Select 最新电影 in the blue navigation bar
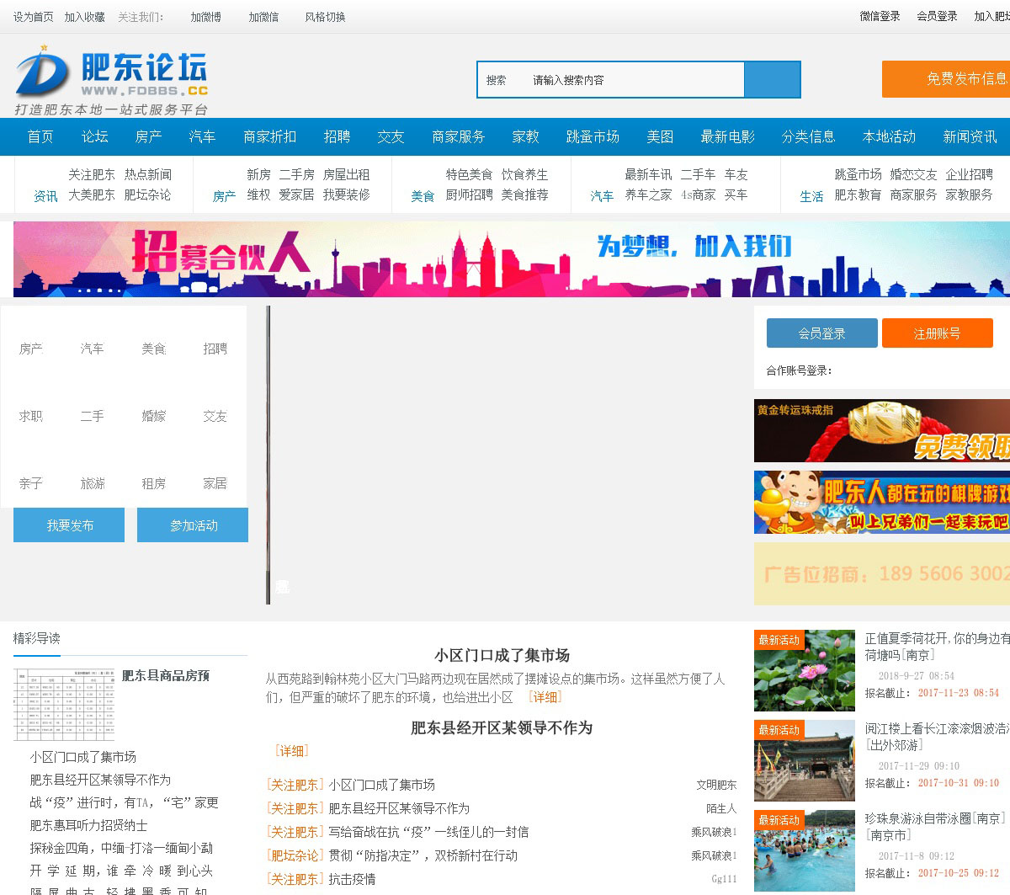The height and width of the screenshot is (895, 1010). point(727,136)
